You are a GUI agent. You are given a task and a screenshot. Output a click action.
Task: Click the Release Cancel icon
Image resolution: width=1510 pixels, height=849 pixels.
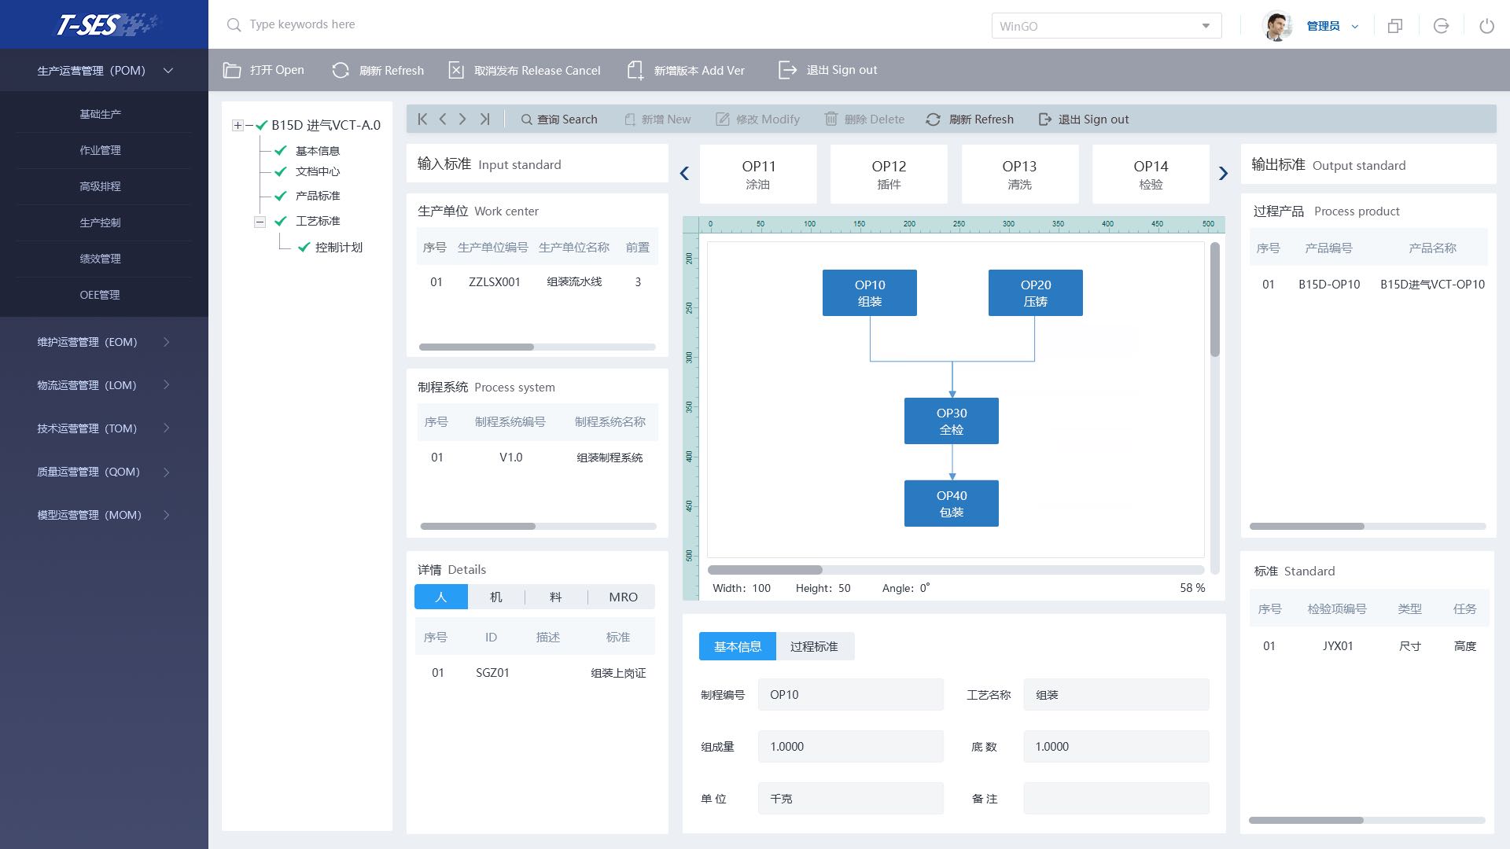(456, 70)
